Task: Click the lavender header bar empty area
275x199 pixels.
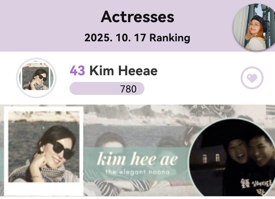Action: [x=44, y=26]
